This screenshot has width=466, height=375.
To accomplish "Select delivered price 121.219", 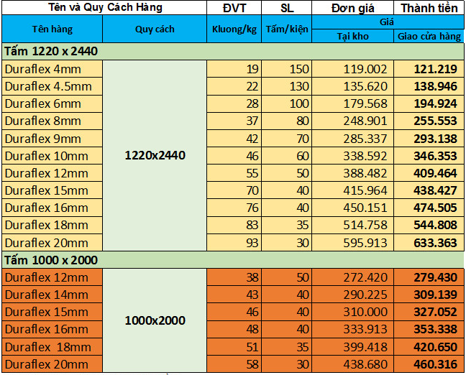I will click(429, 69).
